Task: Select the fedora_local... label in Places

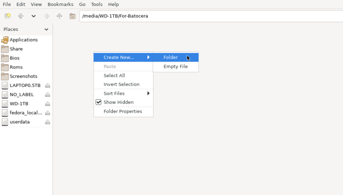Action: [x=26, y=113]
